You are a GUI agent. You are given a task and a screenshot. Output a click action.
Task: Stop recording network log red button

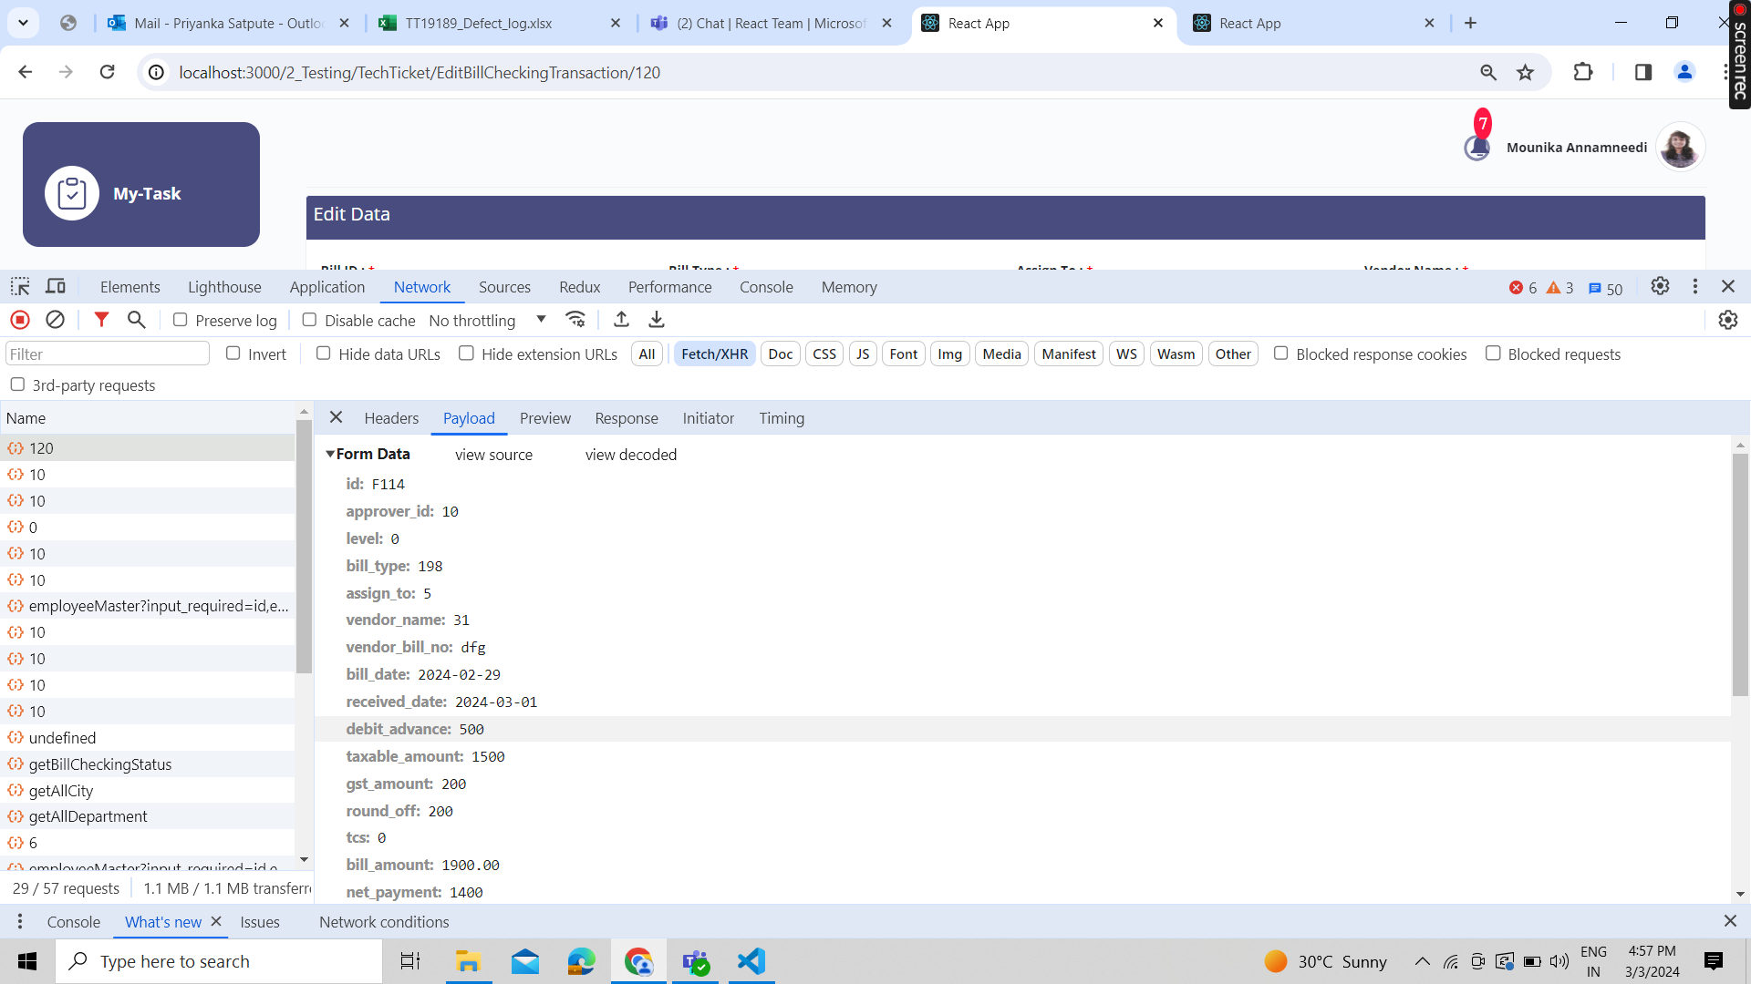coord(20,320)
